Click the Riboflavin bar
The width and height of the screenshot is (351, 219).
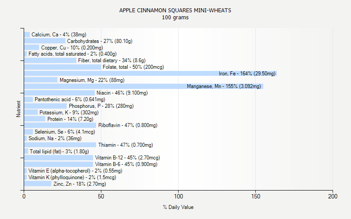pos(60,125)
